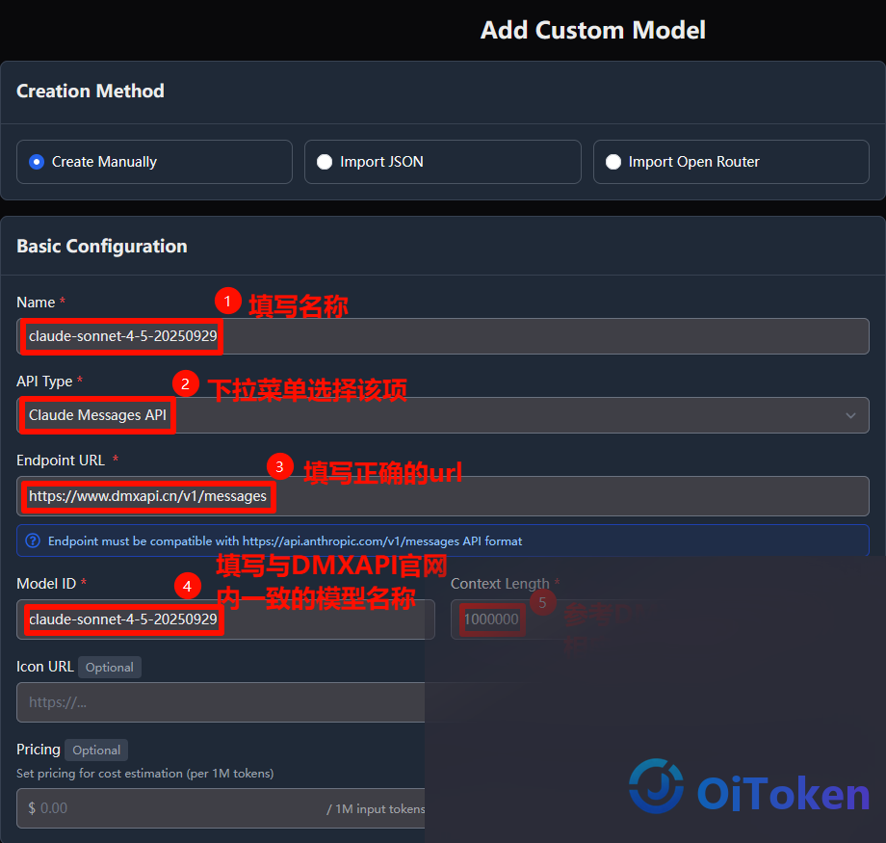This screenshot has width=886, height=843.
Task: Click the input token price field
Action: [221, 808]
